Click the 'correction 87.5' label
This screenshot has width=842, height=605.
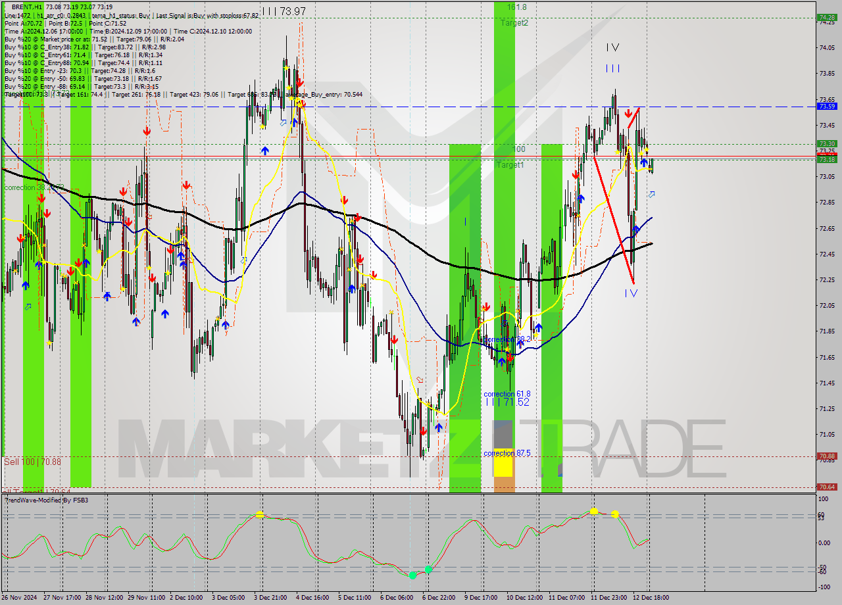coord(507,453)
